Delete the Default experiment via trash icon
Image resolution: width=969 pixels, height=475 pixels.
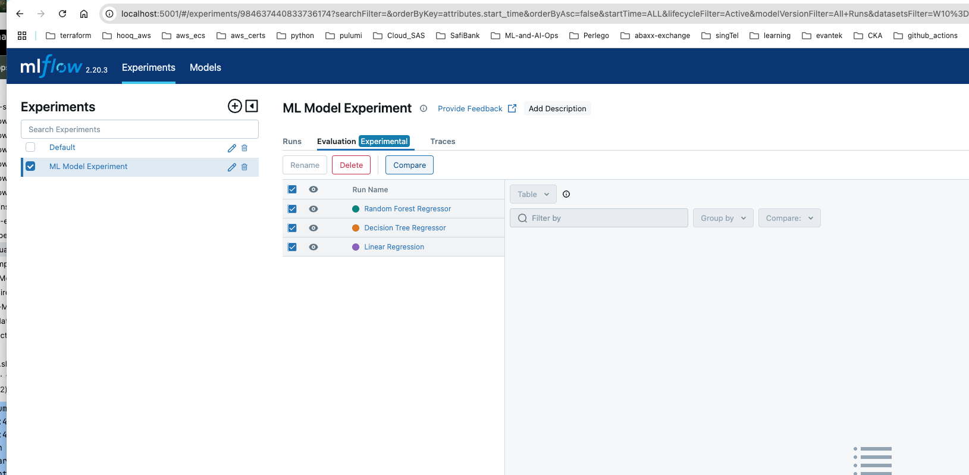point(244,148)
